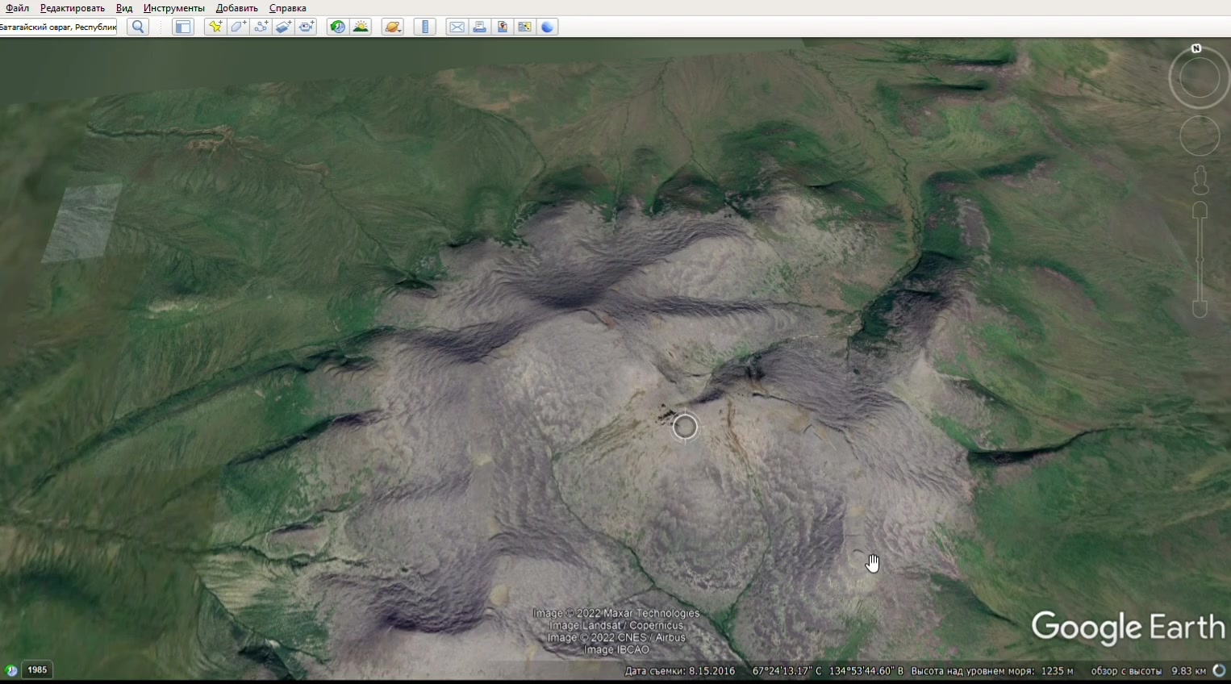Click the zoom slider handle
This screenshot has height=684, width=1231.
[1200, 260]
